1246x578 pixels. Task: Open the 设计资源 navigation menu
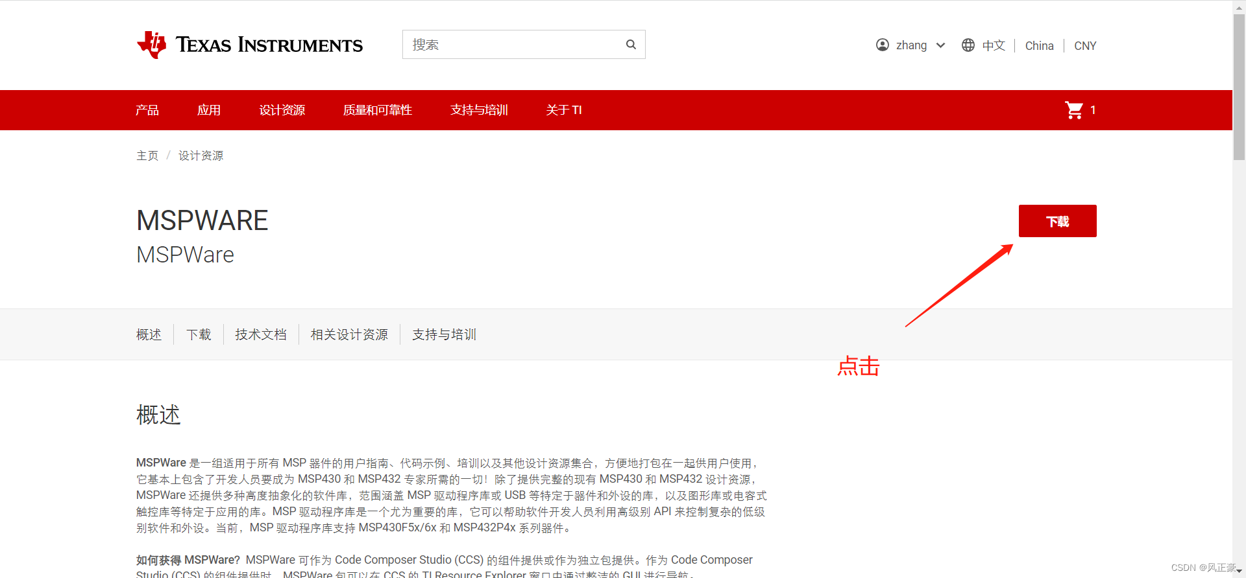click(282, 110)
